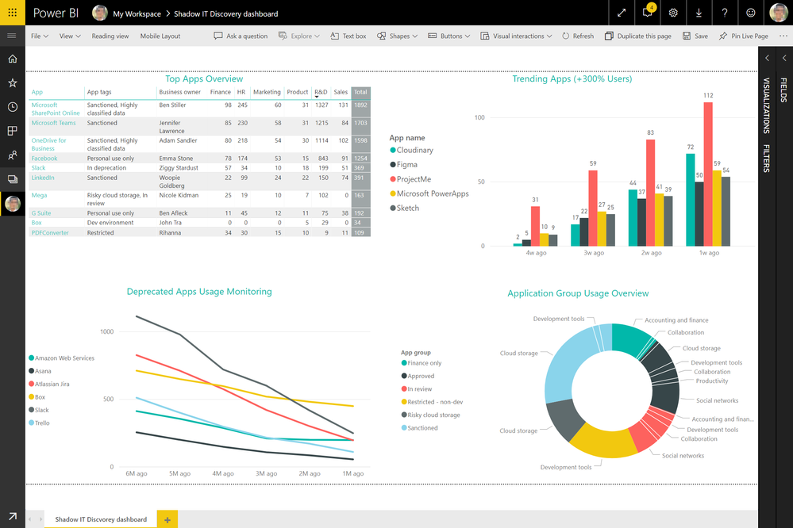Image resolution: width=793 pixels, height=528 pixels.
Task: Toggle the hamburger navigation menu
Action: [x=12, y=36]
